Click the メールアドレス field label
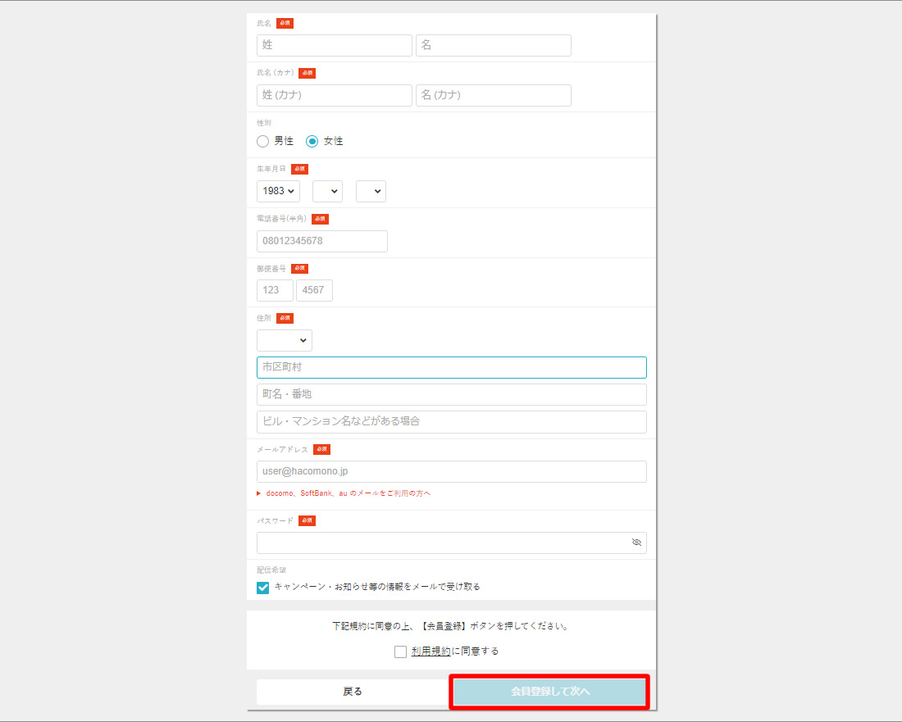Image resolution: width=902 pixels, height=722 pixels. click(x=282, y=450)
